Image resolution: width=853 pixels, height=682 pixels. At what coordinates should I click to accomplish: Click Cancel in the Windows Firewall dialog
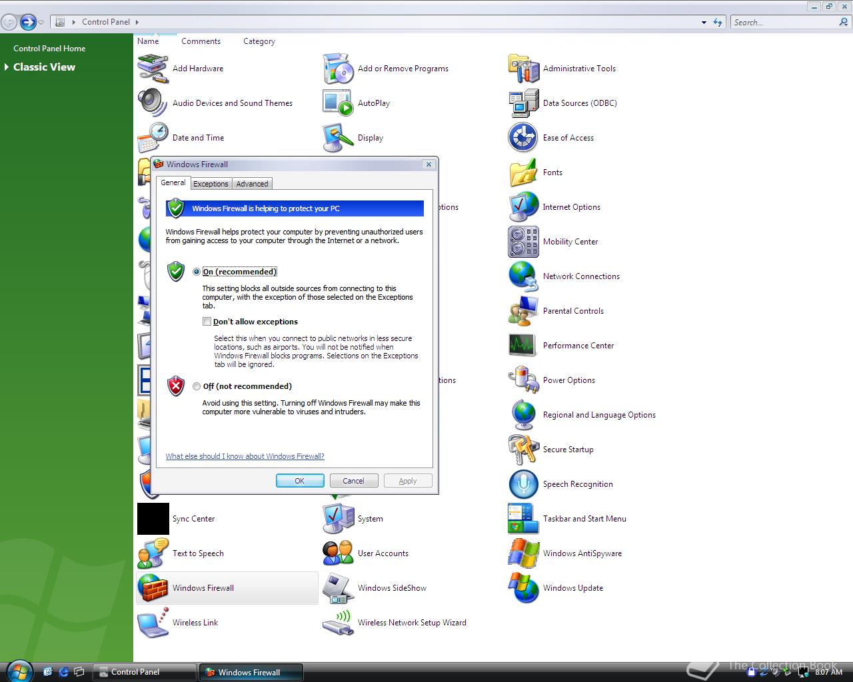pos(354,481)
